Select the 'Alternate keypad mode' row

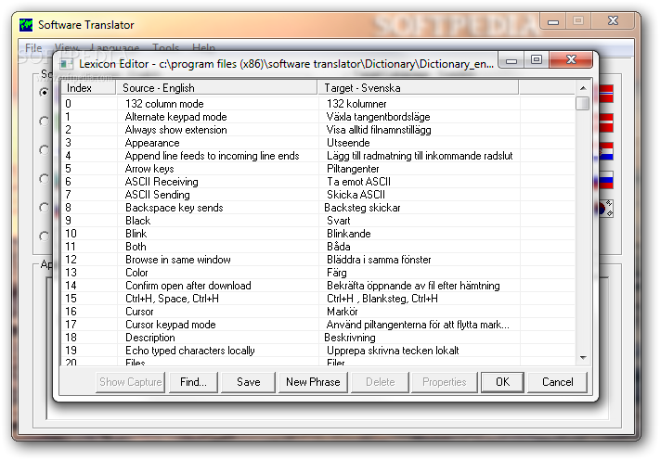click(x=318, y=117)
